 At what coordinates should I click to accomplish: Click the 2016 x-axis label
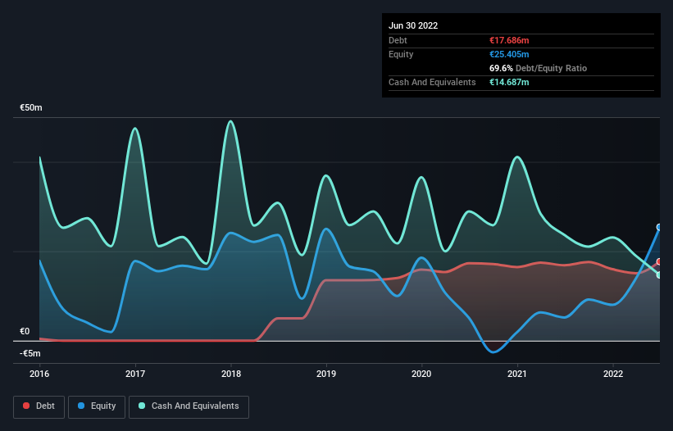(x=39, y=374)
